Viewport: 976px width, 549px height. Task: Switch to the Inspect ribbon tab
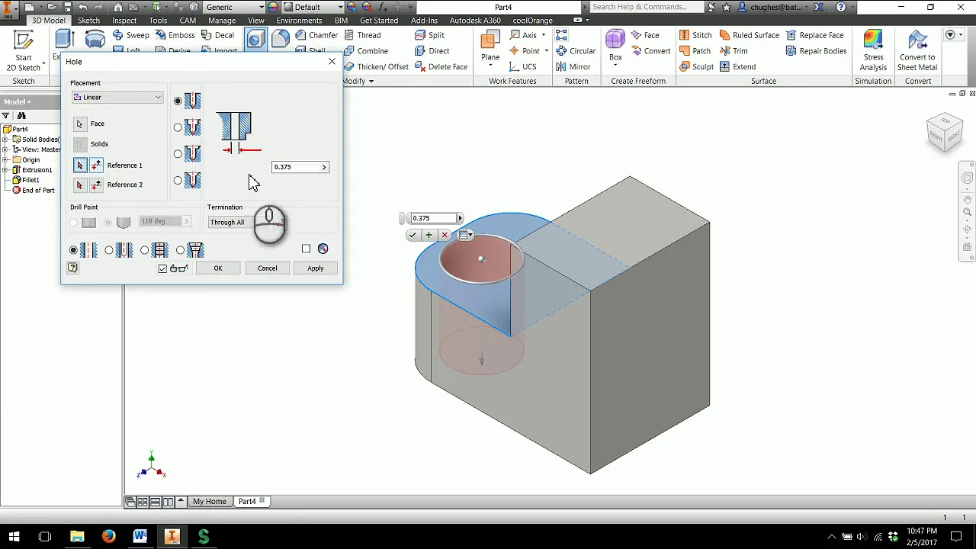124,21
